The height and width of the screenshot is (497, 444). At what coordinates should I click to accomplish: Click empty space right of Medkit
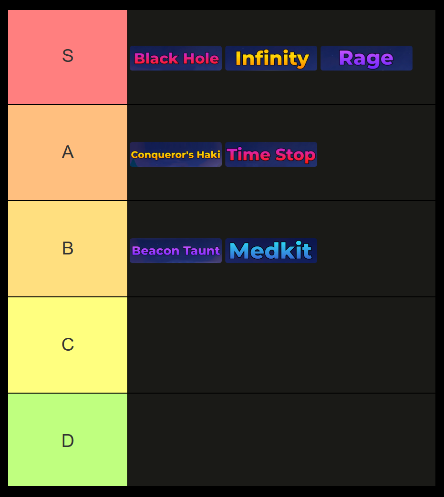(x=376, y=251)
